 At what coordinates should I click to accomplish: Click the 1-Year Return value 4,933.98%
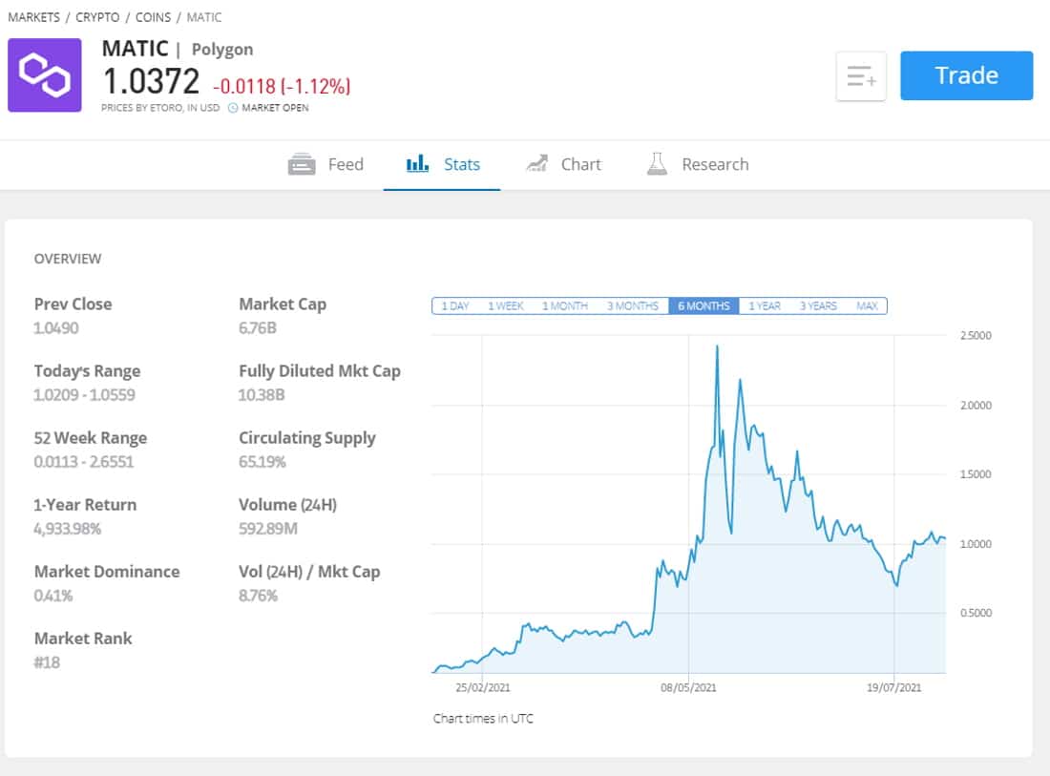point(67,529)
